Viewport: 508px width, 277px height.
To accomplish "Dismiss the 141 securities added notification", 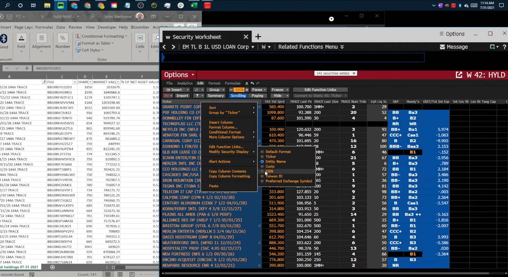I will (x=354, y=73).
